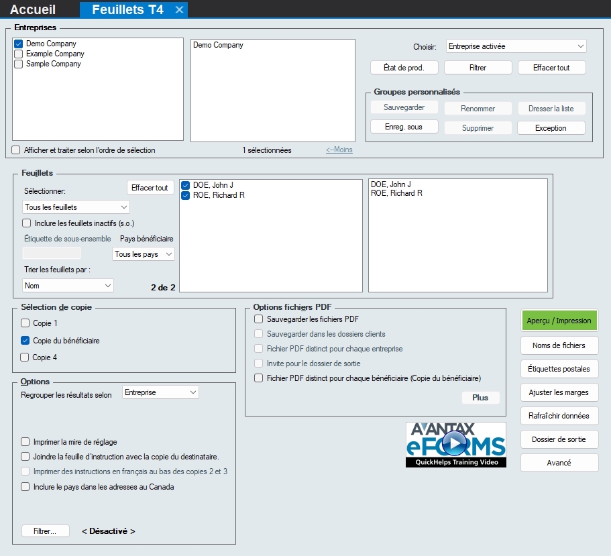Screen dimensions: 611x556
Task: Expand the Tous les feuillets dropdown
Action: (76, 207)
